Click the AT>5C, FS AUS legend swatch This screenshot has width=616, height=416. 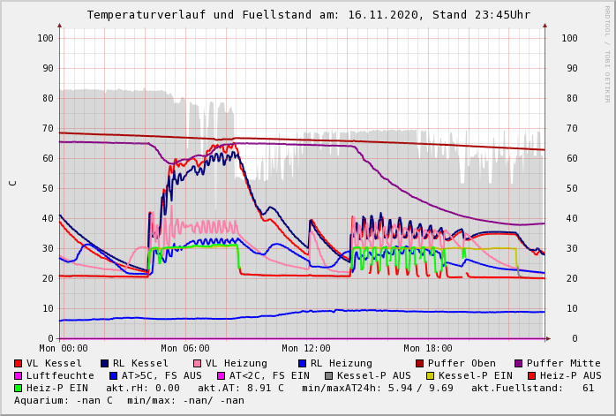(111, 375)
